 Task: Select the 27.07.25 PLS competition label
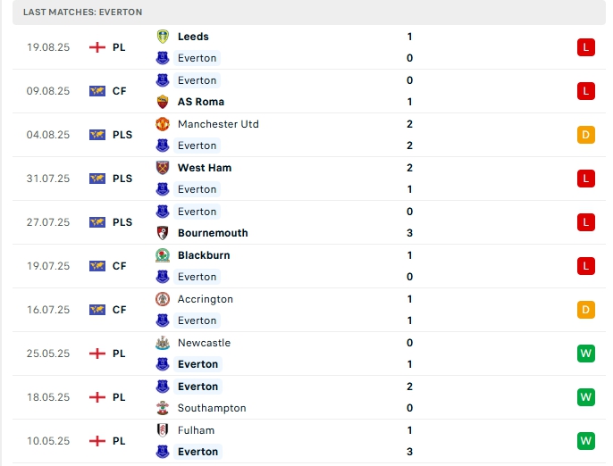122,222
